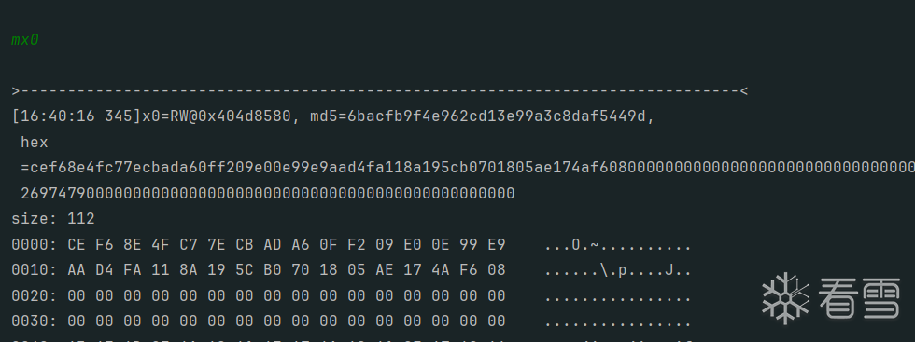Click the snowflake watermark logo
The width and height of the screenshot is (915, 342).
pyautogui.click(x=785, y=297)
